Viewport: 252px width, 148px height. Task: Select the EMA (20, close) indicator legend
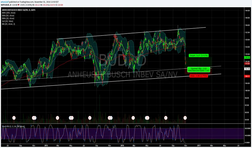pos(8,18)
